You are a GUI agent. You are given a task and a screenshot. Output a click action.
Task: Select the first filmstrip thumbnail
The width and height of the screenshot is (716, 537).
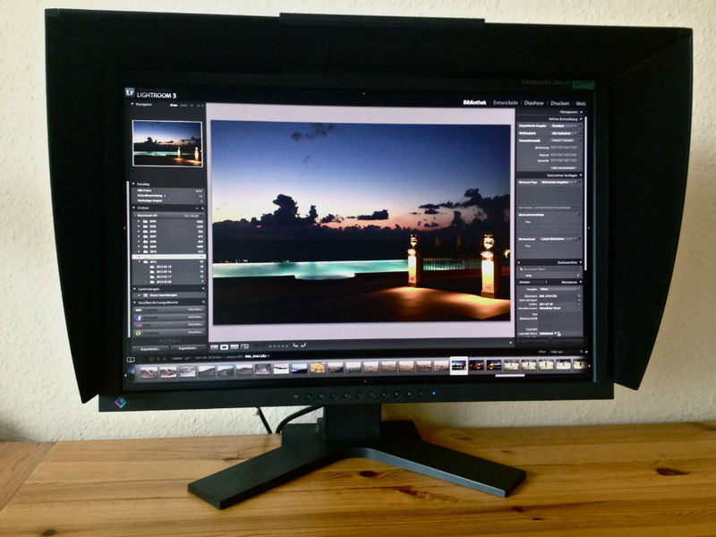coord(149,371)
